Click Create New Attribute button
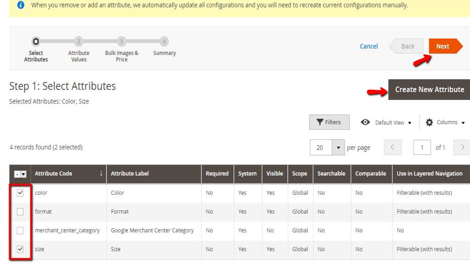 [429, 89]
